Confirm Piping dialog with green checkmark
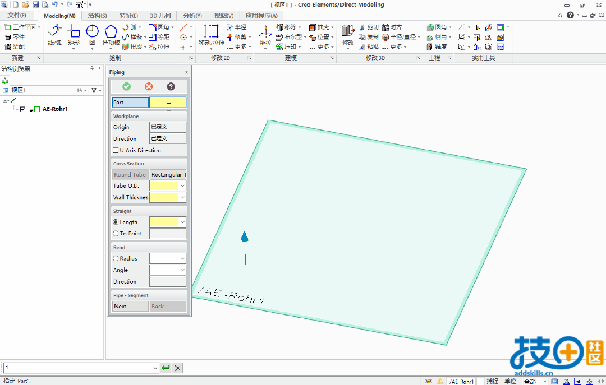Image resolution: width=606 pixels, height=385 pixels. [126, 86]
